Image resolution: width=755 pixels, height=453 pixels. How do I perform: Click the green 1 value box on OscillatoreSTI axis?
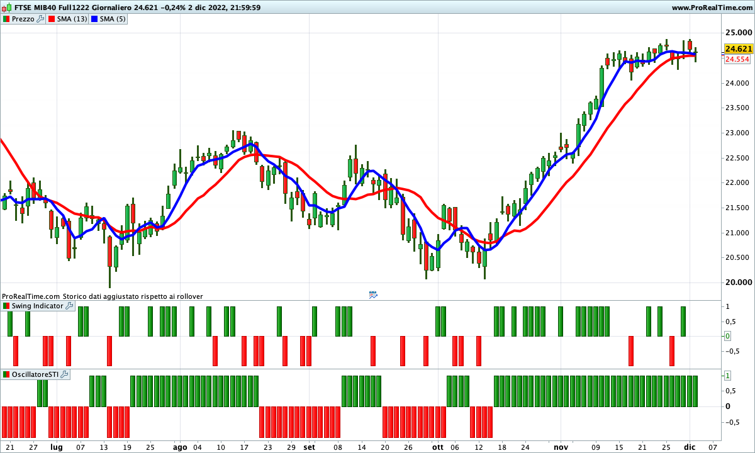pos(727,376)
